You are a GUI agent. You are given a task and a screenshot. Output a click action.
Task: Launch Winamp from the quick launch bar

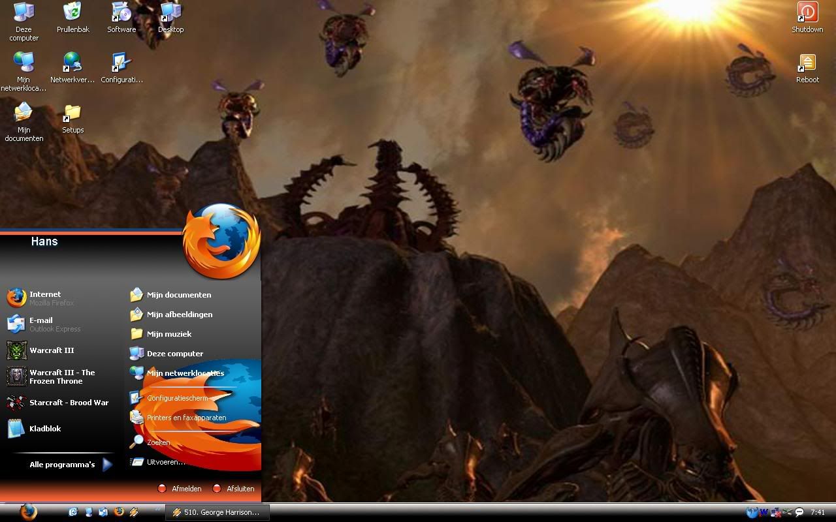point(134,512)
